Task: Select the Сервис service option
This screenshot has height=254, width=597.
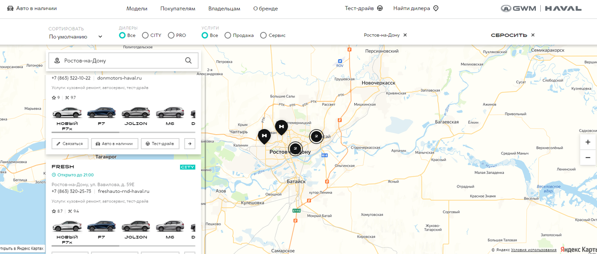Action: pyautogui.click(x=273, y=35)
